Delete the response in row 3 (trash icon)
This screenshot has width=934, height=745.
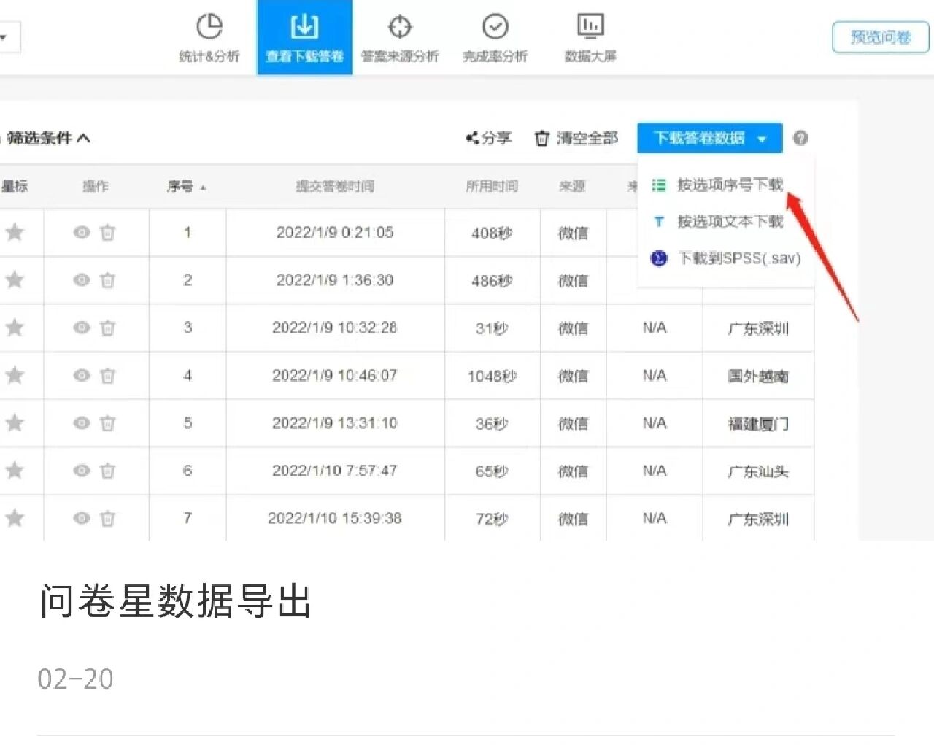click(x=107, y=328)
